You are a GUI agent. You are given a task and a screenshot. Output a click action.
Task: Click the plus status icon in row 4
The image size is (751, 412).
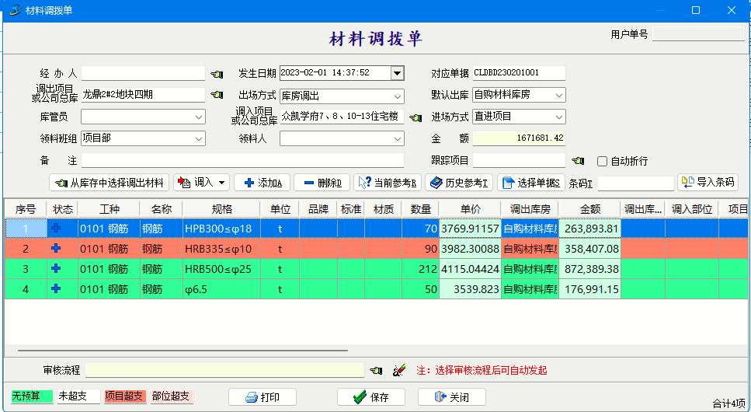point(56,289)
